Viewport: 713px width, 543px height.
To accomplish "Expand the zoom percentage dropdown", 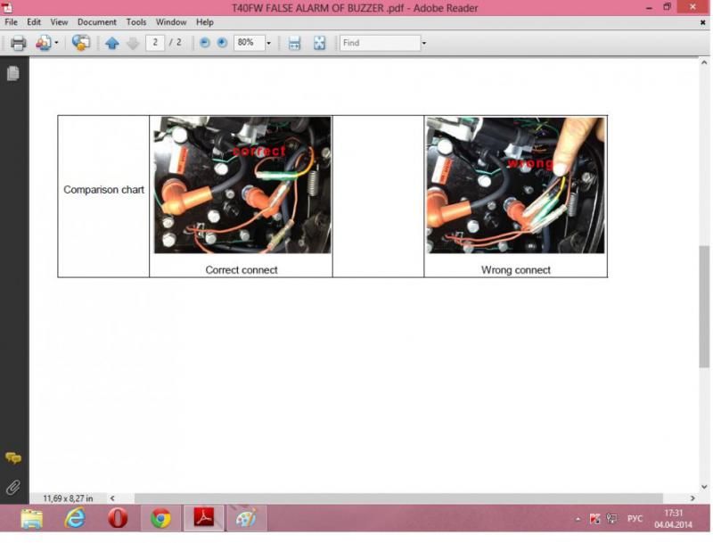I will [x=268, y=43].
